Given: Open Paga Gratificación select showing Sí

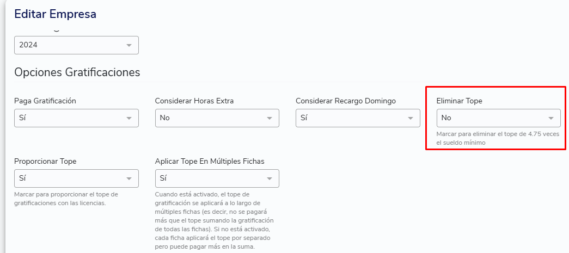Looking at the screenshot, I should pyautogui.click(x=76, y=118).
